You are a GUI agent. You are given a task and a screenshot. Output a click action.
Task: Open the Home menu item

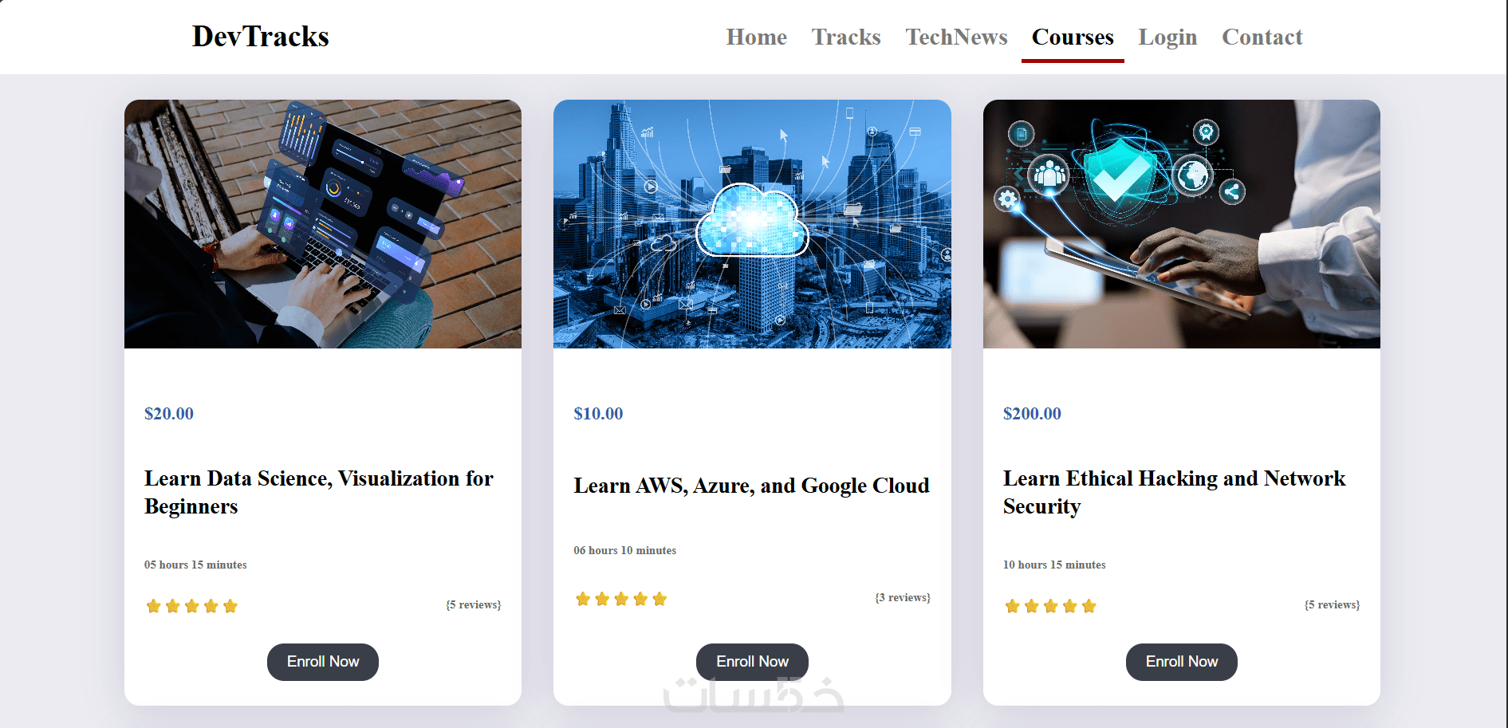[x=756, y=37]
